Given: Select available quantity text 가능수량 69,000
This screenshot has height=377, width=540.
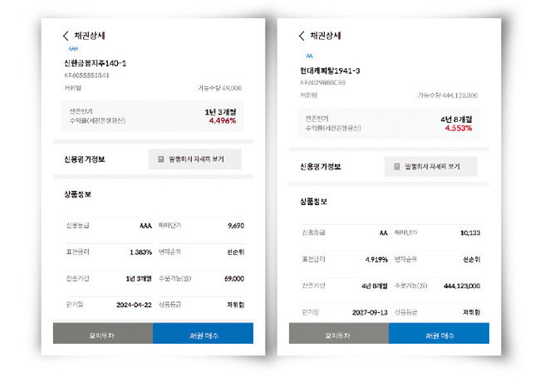Looking at the screenshot, I should point(219,88).
